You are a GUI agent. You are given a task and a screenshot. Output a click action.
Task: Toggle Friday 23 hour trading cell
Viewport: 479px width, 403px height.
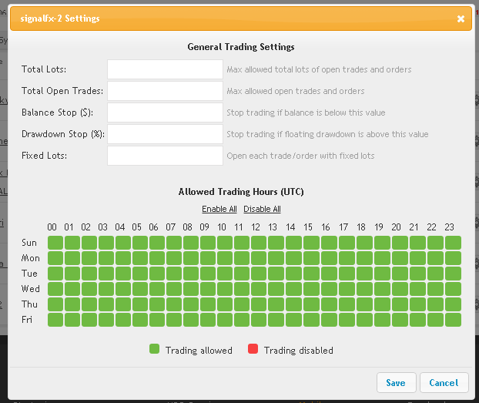pos(453,320)
